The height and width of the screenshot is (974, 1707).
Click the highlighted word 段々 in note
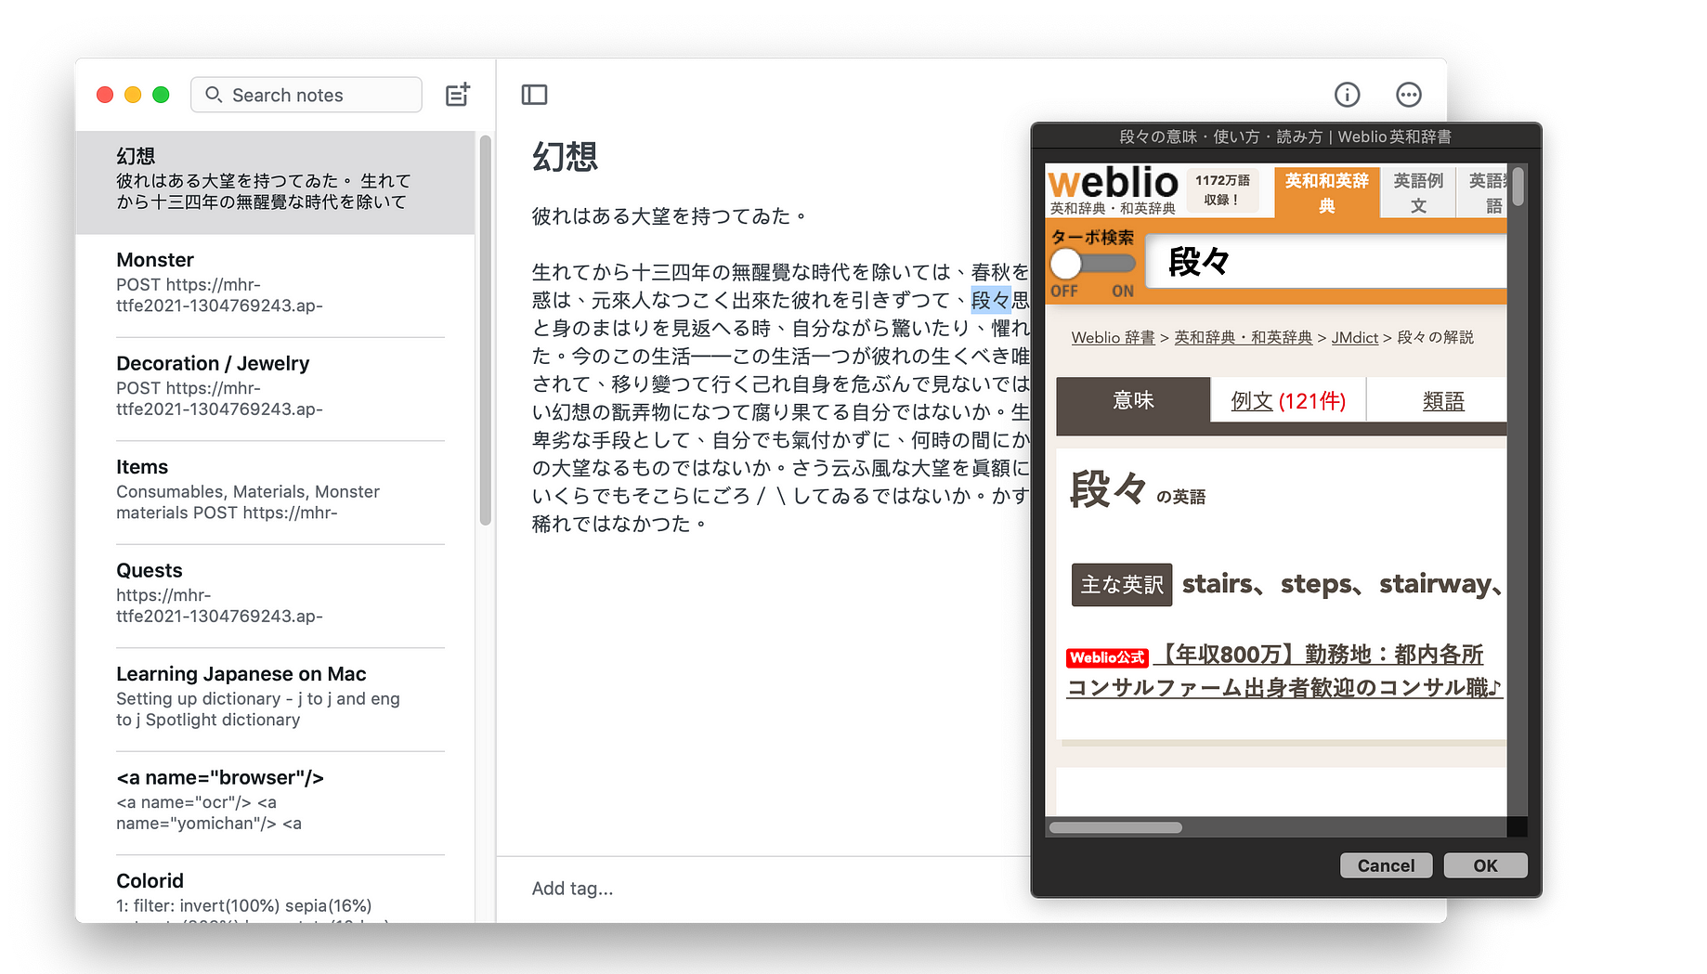(990, 300)
